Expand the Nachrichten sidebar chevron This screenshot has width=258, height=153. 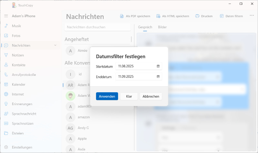tap(55, 45)
